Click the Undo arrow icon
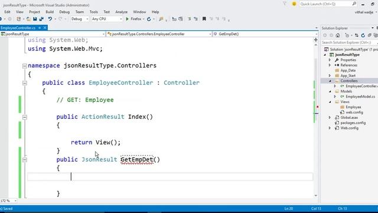 [50, 19]
